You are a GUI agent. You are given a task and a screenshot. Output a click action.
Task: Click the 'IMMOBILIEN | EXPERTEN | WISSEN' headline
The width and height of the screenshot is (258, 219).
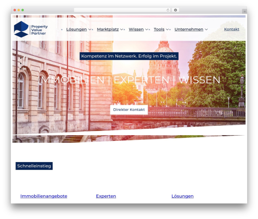tap(129, 80)
